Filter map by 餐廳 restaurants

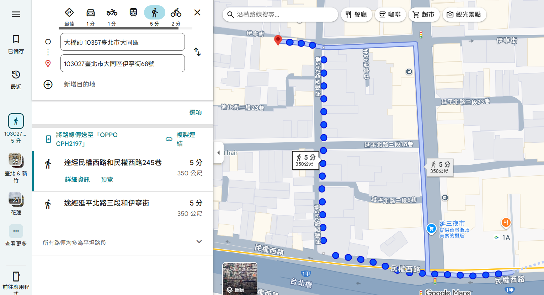pyautogui.click(x=356, y=15)
